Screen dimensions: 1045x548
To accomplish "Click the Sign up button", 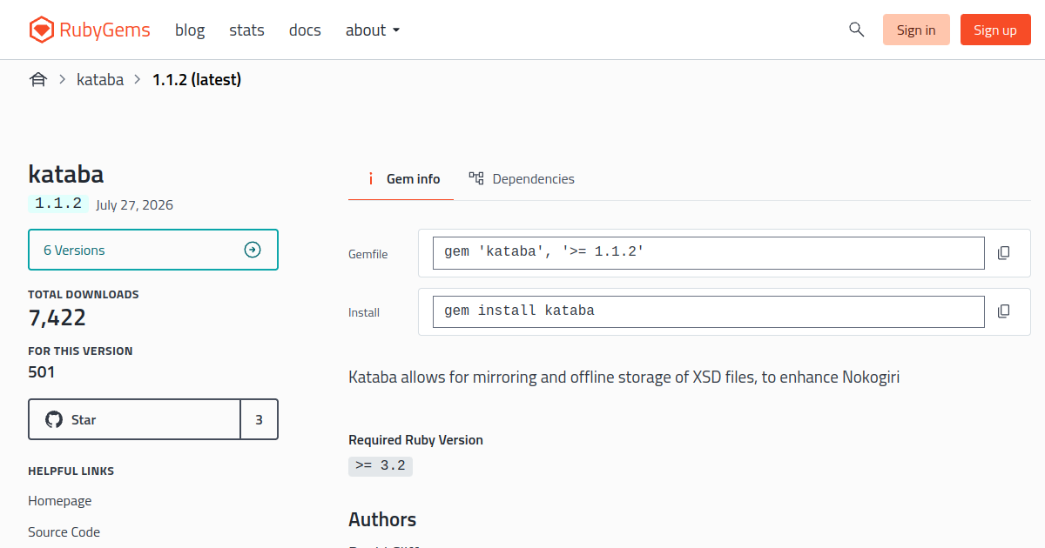I will 995,30.
